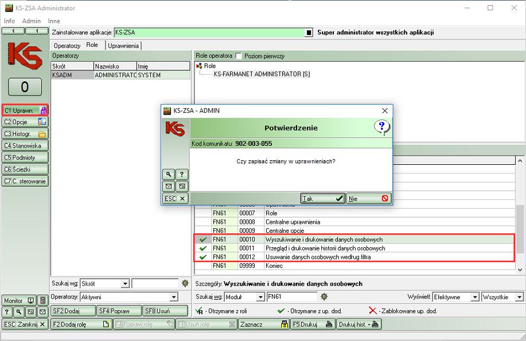This screenshot has width=526, height=341.
Task: Click the ESC button in the confirmation dialog
Action: pyautogui.click(x=175, y=199)
